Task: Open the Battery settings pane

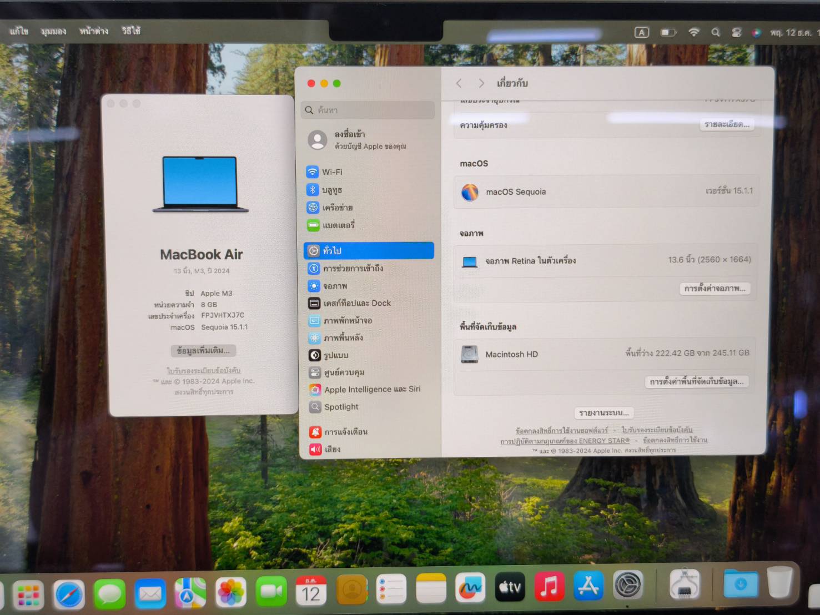Action: click(338, 225)
